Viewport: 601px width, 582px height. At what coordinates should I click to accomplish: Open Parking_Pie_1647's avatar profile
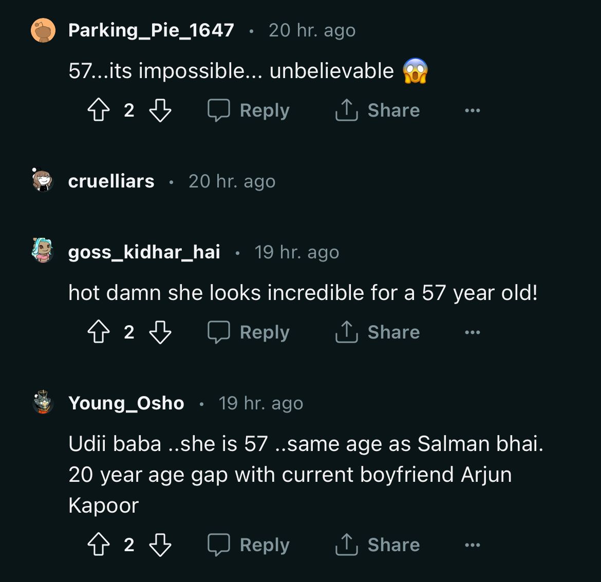click(x=43, y=31)
